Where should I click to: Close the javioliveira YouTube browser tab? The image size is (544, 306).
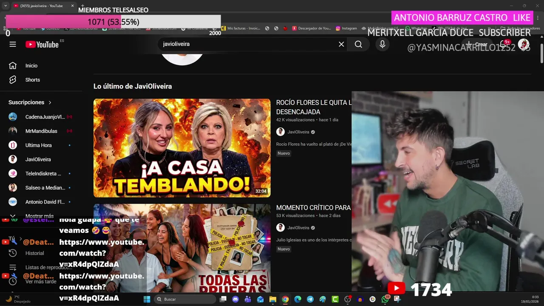72,6
